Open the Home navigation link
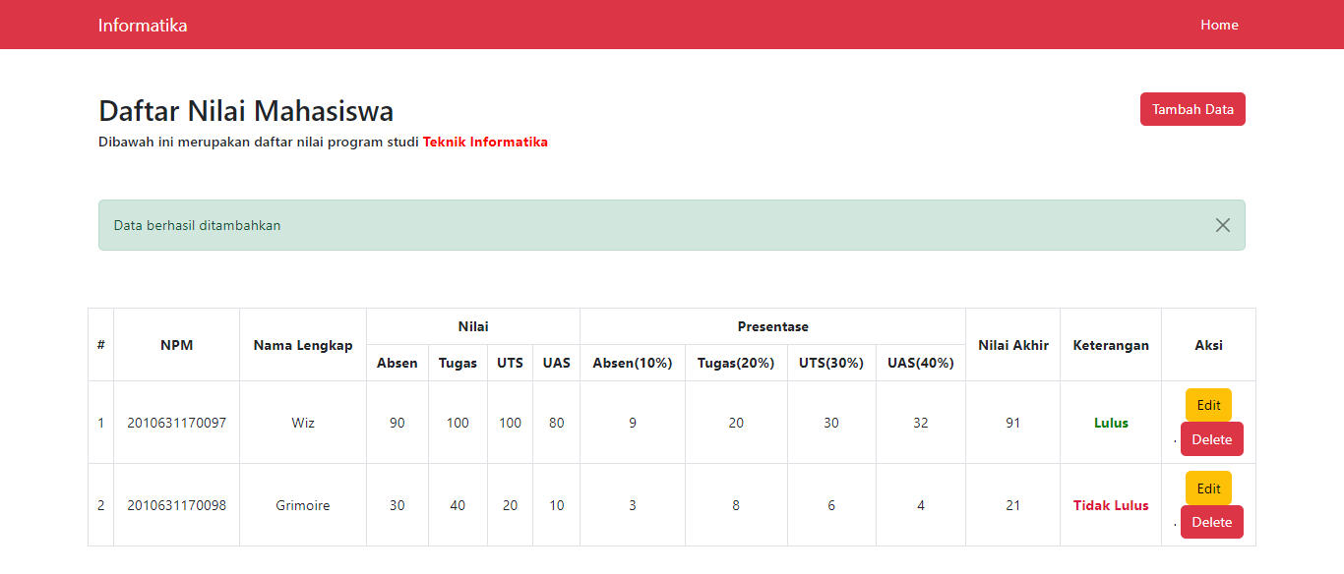Image resolution: width=1344 pixels, height=574 pixels. [x=1219, y=25]
